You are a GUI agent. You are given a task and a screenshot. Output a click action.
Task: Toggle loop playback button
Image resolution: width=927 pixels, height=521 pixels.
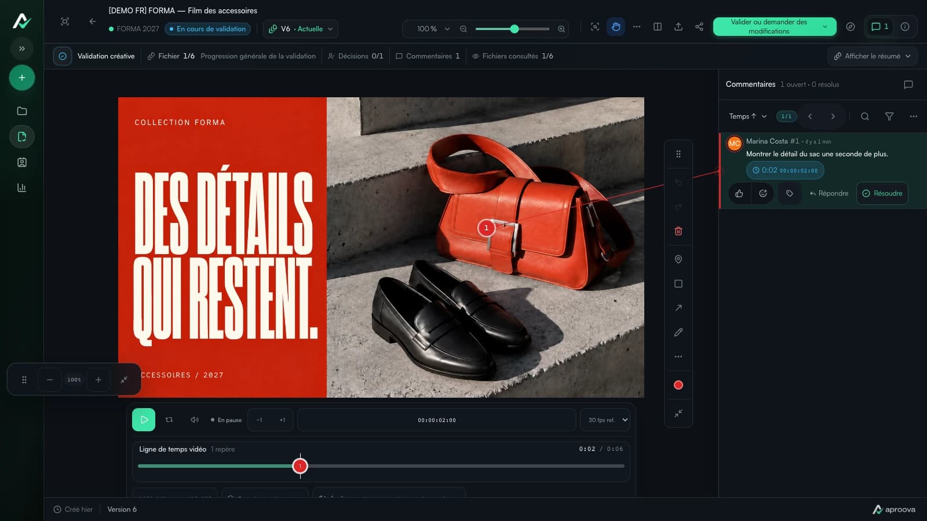169,420
